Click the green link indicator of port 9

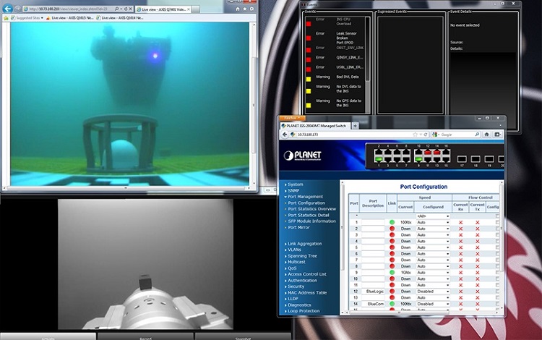click(x=392, y=272)
